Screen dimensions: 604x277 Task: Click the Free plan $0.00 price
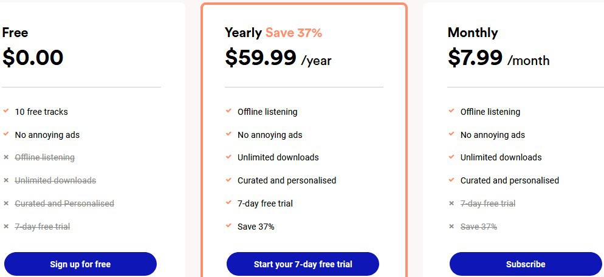tap(33, 58)
